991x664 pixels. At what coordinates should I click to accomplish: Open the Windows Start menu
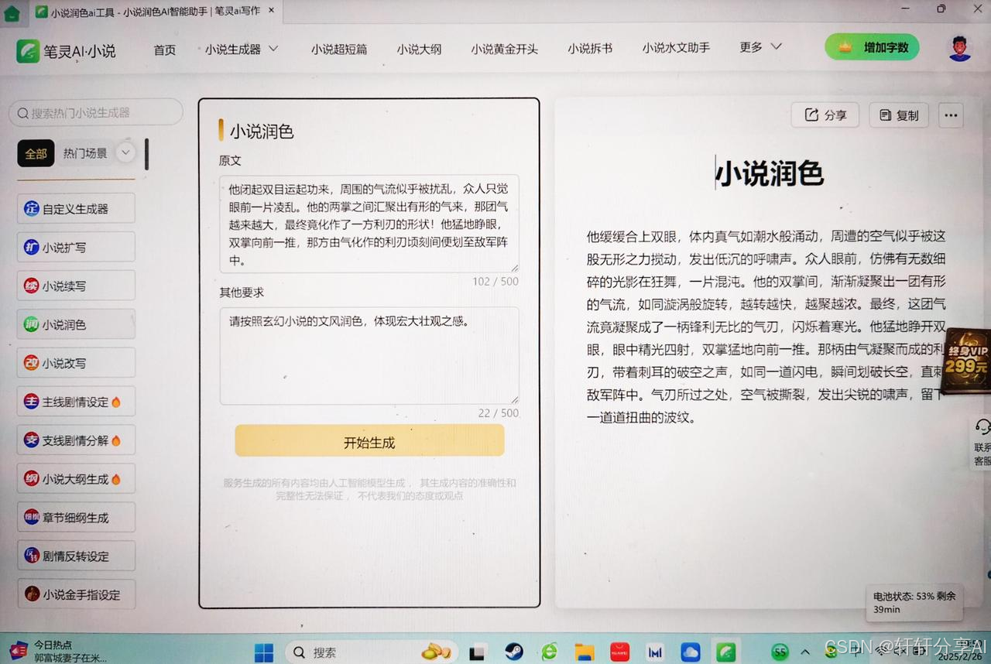click(x=263, y=652)
